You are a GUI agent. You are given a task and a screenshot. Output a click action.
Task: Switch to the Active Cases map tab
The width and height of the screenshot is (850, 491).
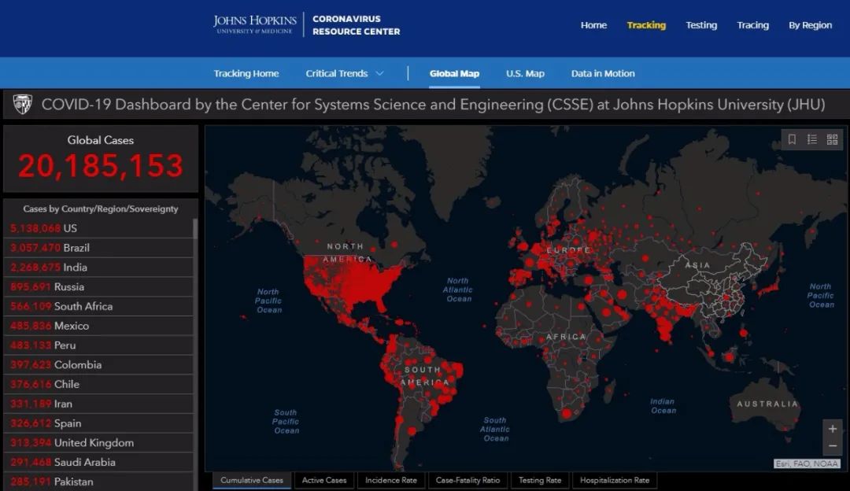tap(324, 480)
